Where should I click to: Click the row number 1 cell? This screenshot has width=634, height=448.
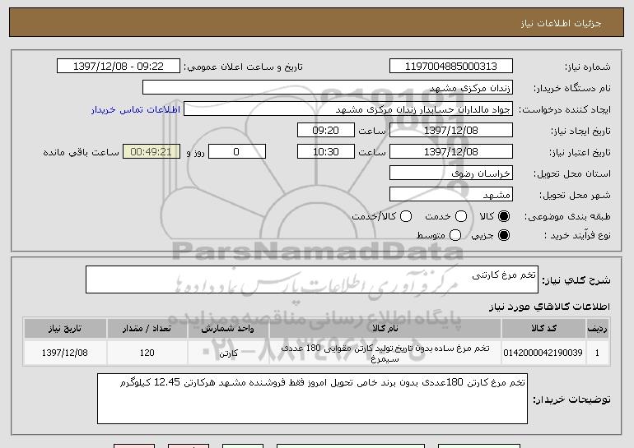click(598, 353)
